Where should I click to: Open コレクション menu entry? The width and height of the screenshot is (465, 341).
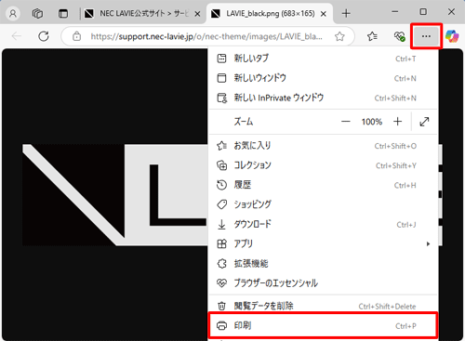click(x=324, y=165)
